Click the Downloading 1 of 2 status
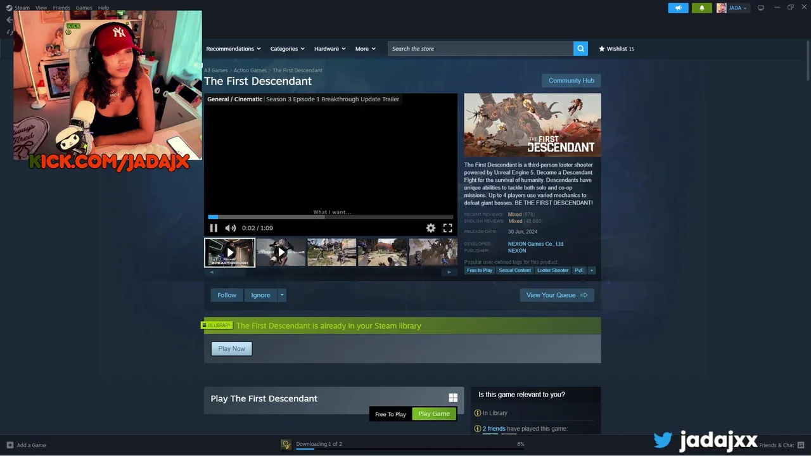The image size is (811, 456). click(319, 444)
